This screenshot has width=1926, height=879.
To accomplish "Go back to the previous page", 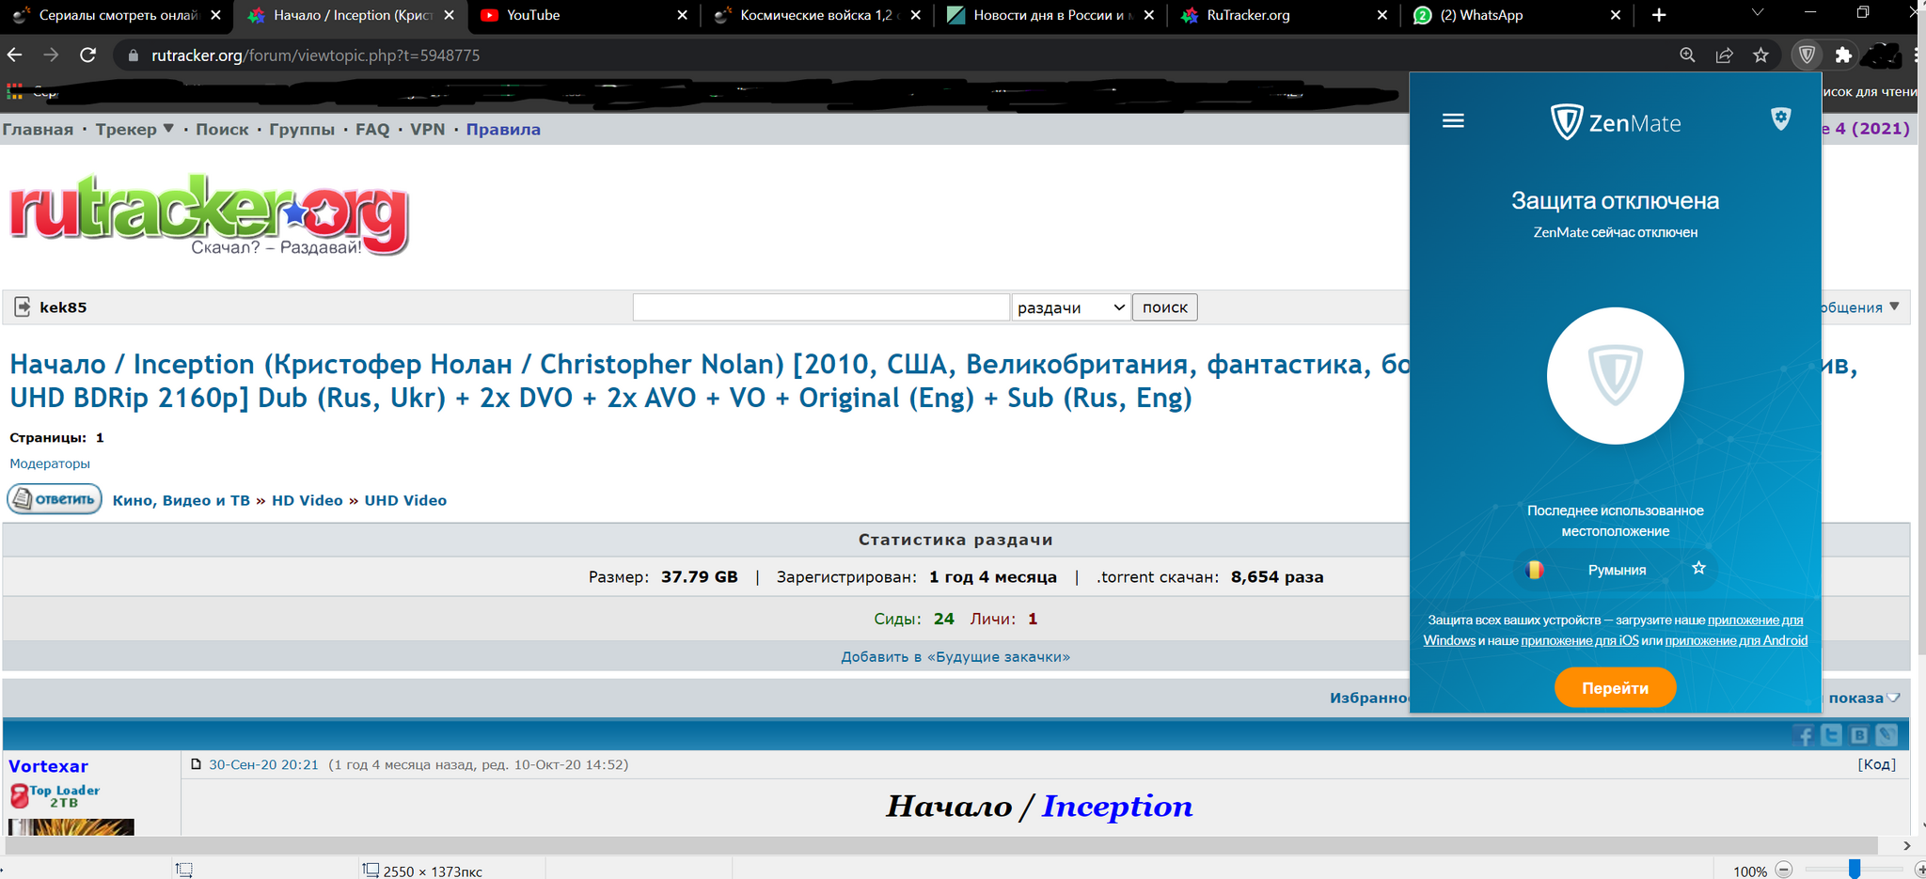I will 15,55.
